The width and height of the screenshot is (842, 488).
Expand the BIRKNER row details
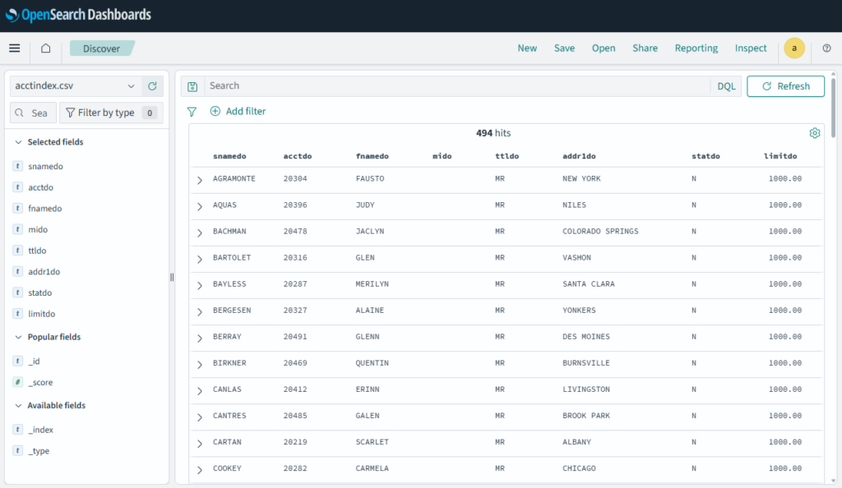[x=200, y=364]
